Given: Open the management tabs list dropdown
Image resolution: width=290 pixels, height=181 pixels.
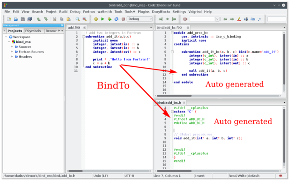Looking at the screenshot, I should pyautogui.click(x=62, y=31).
